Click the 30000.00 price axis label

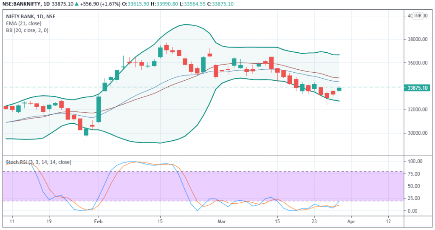(416, 133)
